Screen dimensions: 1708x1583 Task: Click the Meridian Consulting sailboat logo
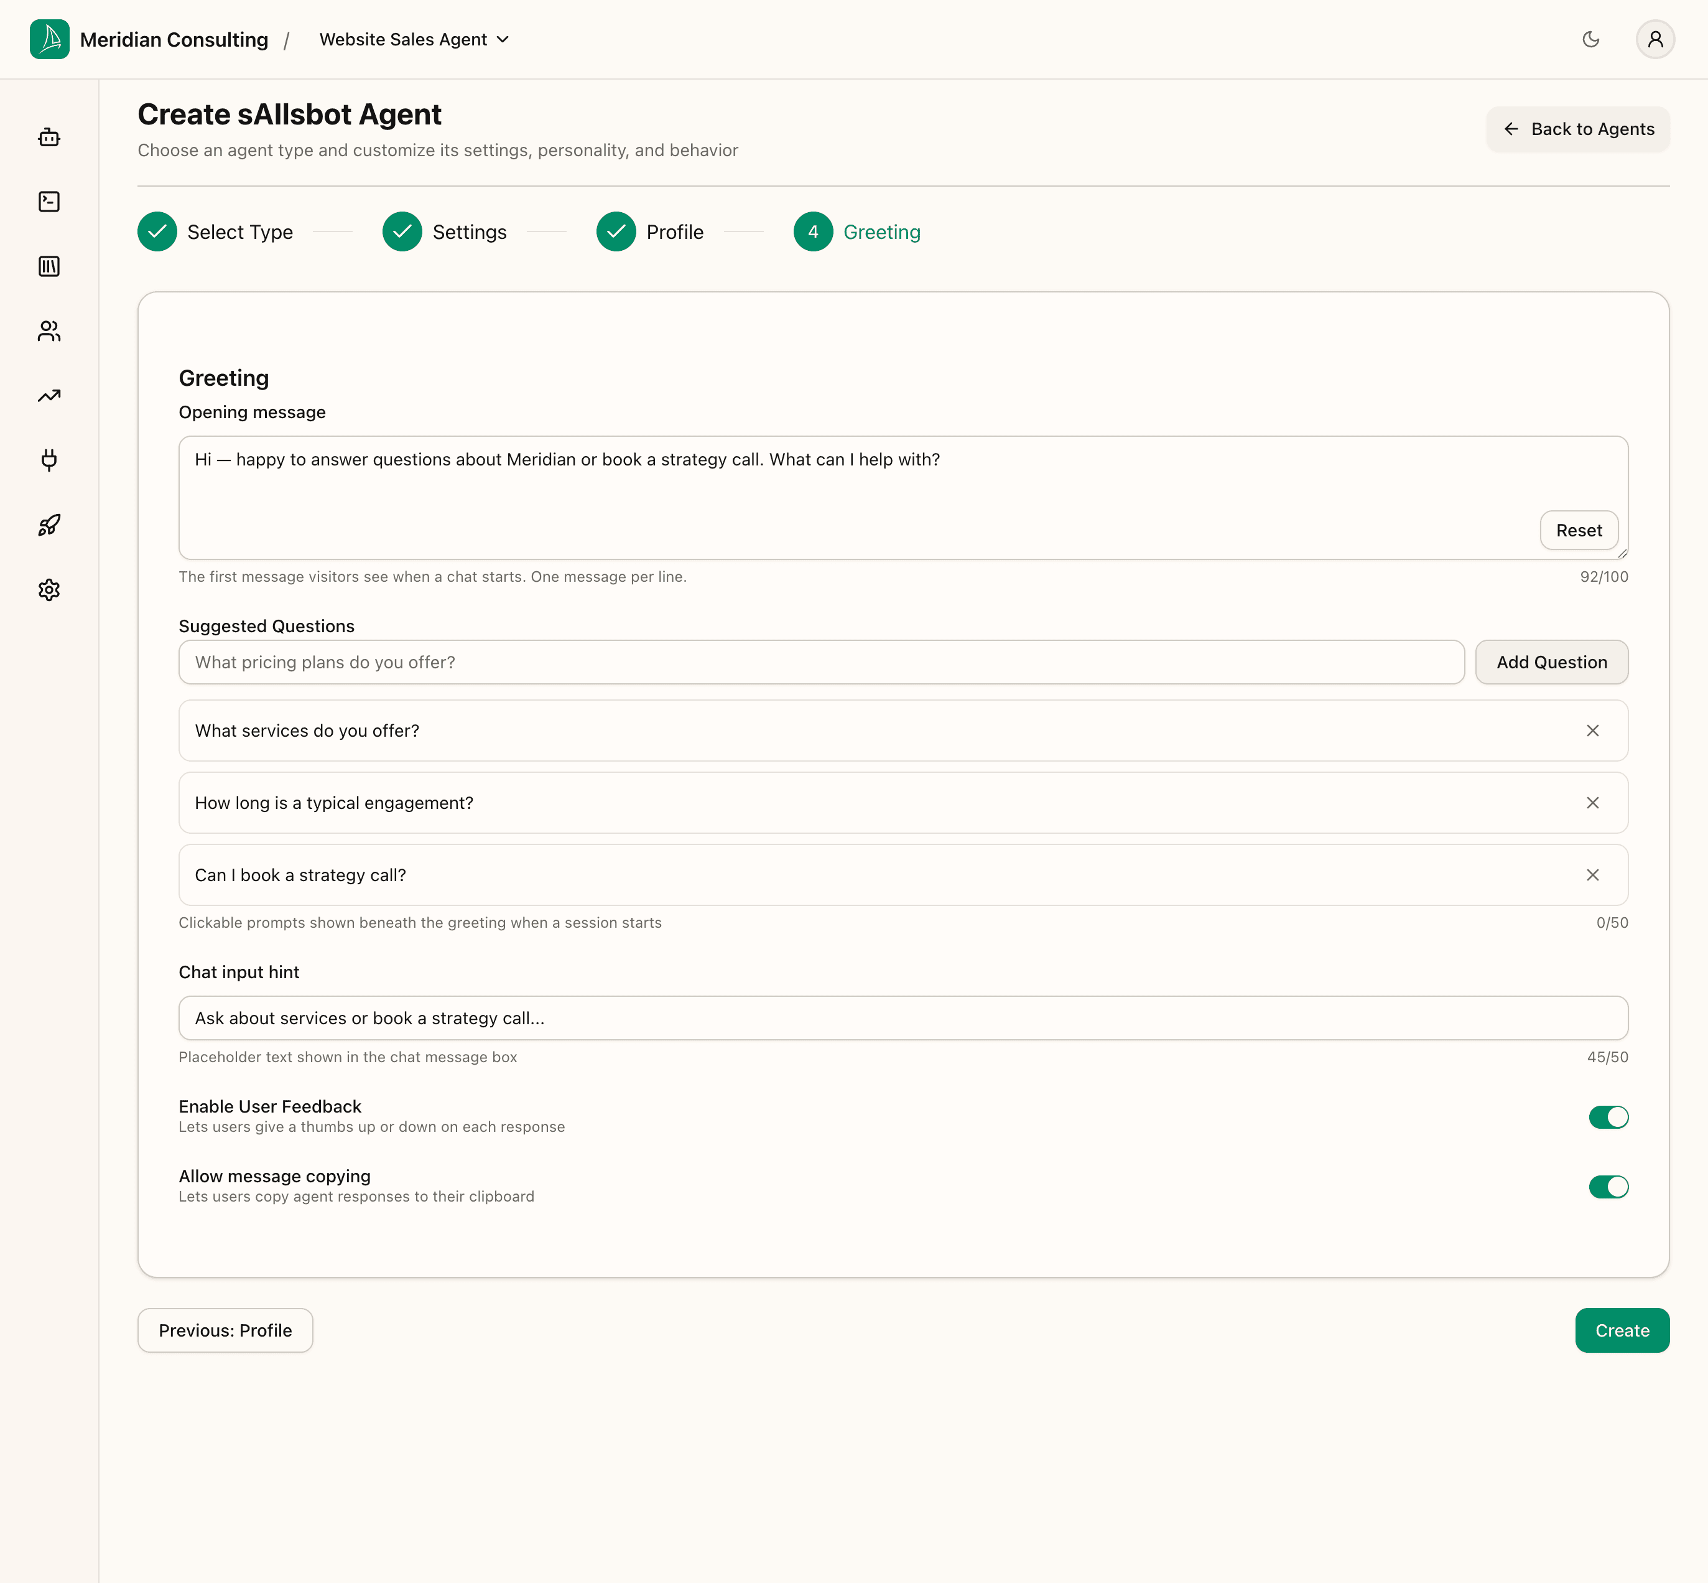coord(50,39)
